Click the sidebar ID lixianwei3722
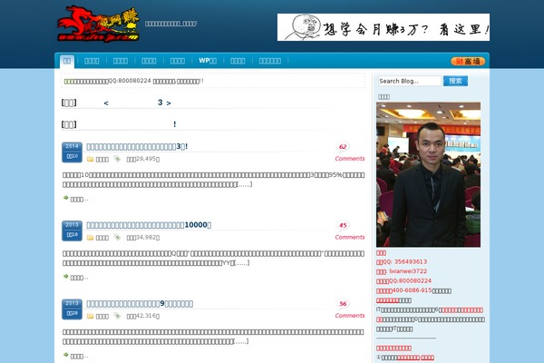Viewport: 544px width, 363px height. click(x=408, y=271)
